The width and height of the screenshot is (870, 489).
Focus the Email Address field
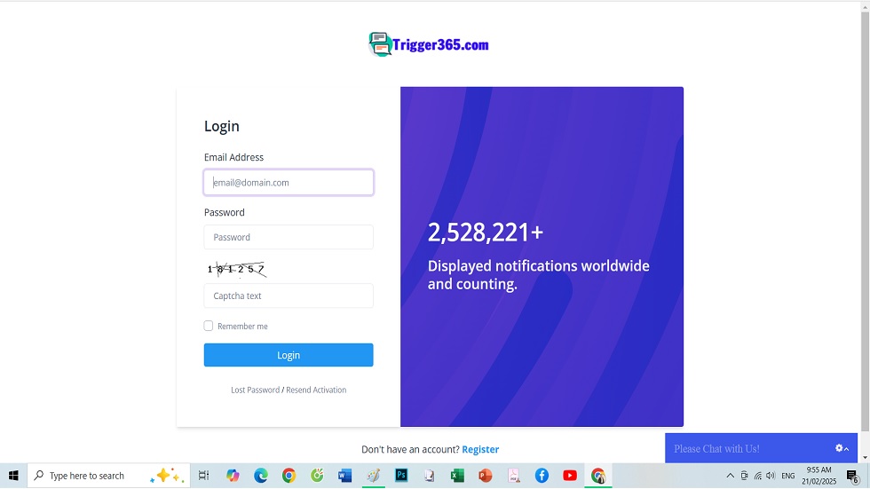point(289,183)
